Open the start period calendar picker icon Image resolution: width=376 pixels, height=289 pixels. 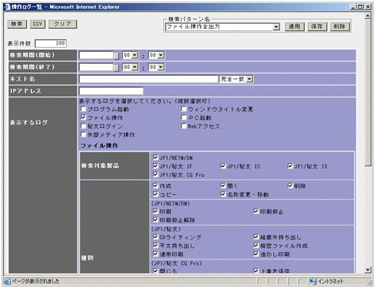click(116, 56)
